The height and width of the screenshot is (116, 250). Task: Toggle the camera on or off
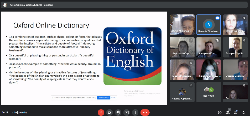point(110,112)
